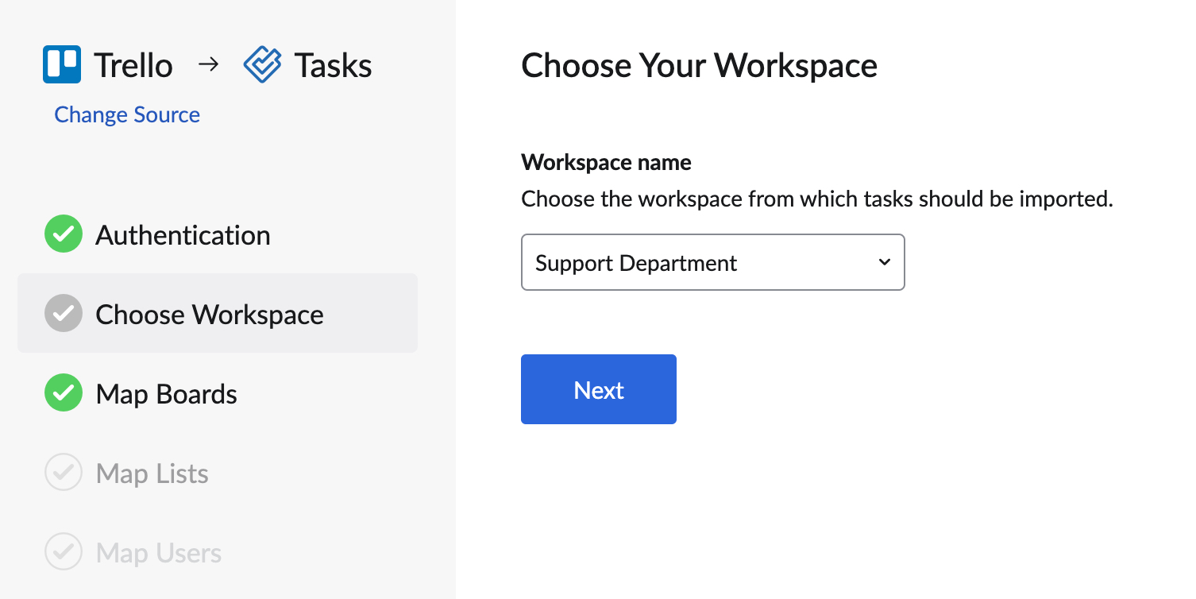Expand the Support Department selection list
The height and width of the screenshot is (599, 1196).
[x=712, y=262]
